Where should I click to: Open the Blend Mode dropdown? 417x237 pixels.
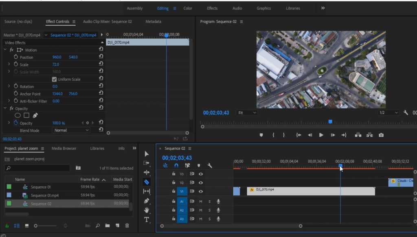coord(72,130)
